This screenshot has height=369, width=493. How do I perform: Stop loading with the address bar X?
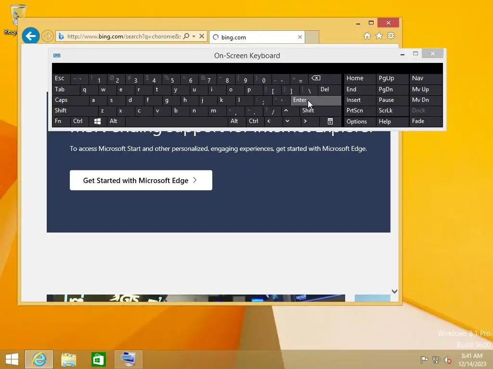coord(202,37)
